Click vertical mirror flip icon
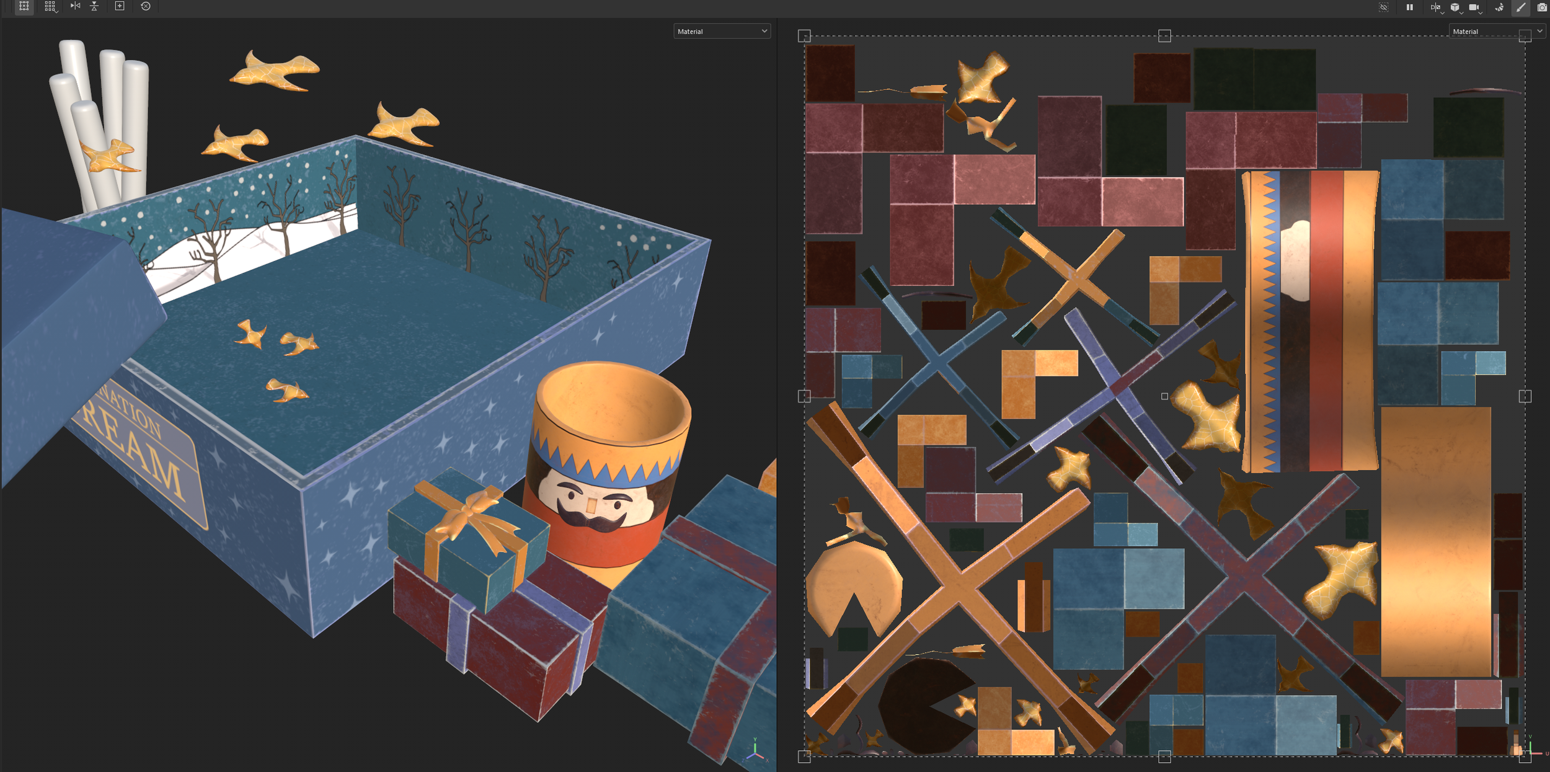The height and width of the screenshot is (772, 1550). click(94, 6)
